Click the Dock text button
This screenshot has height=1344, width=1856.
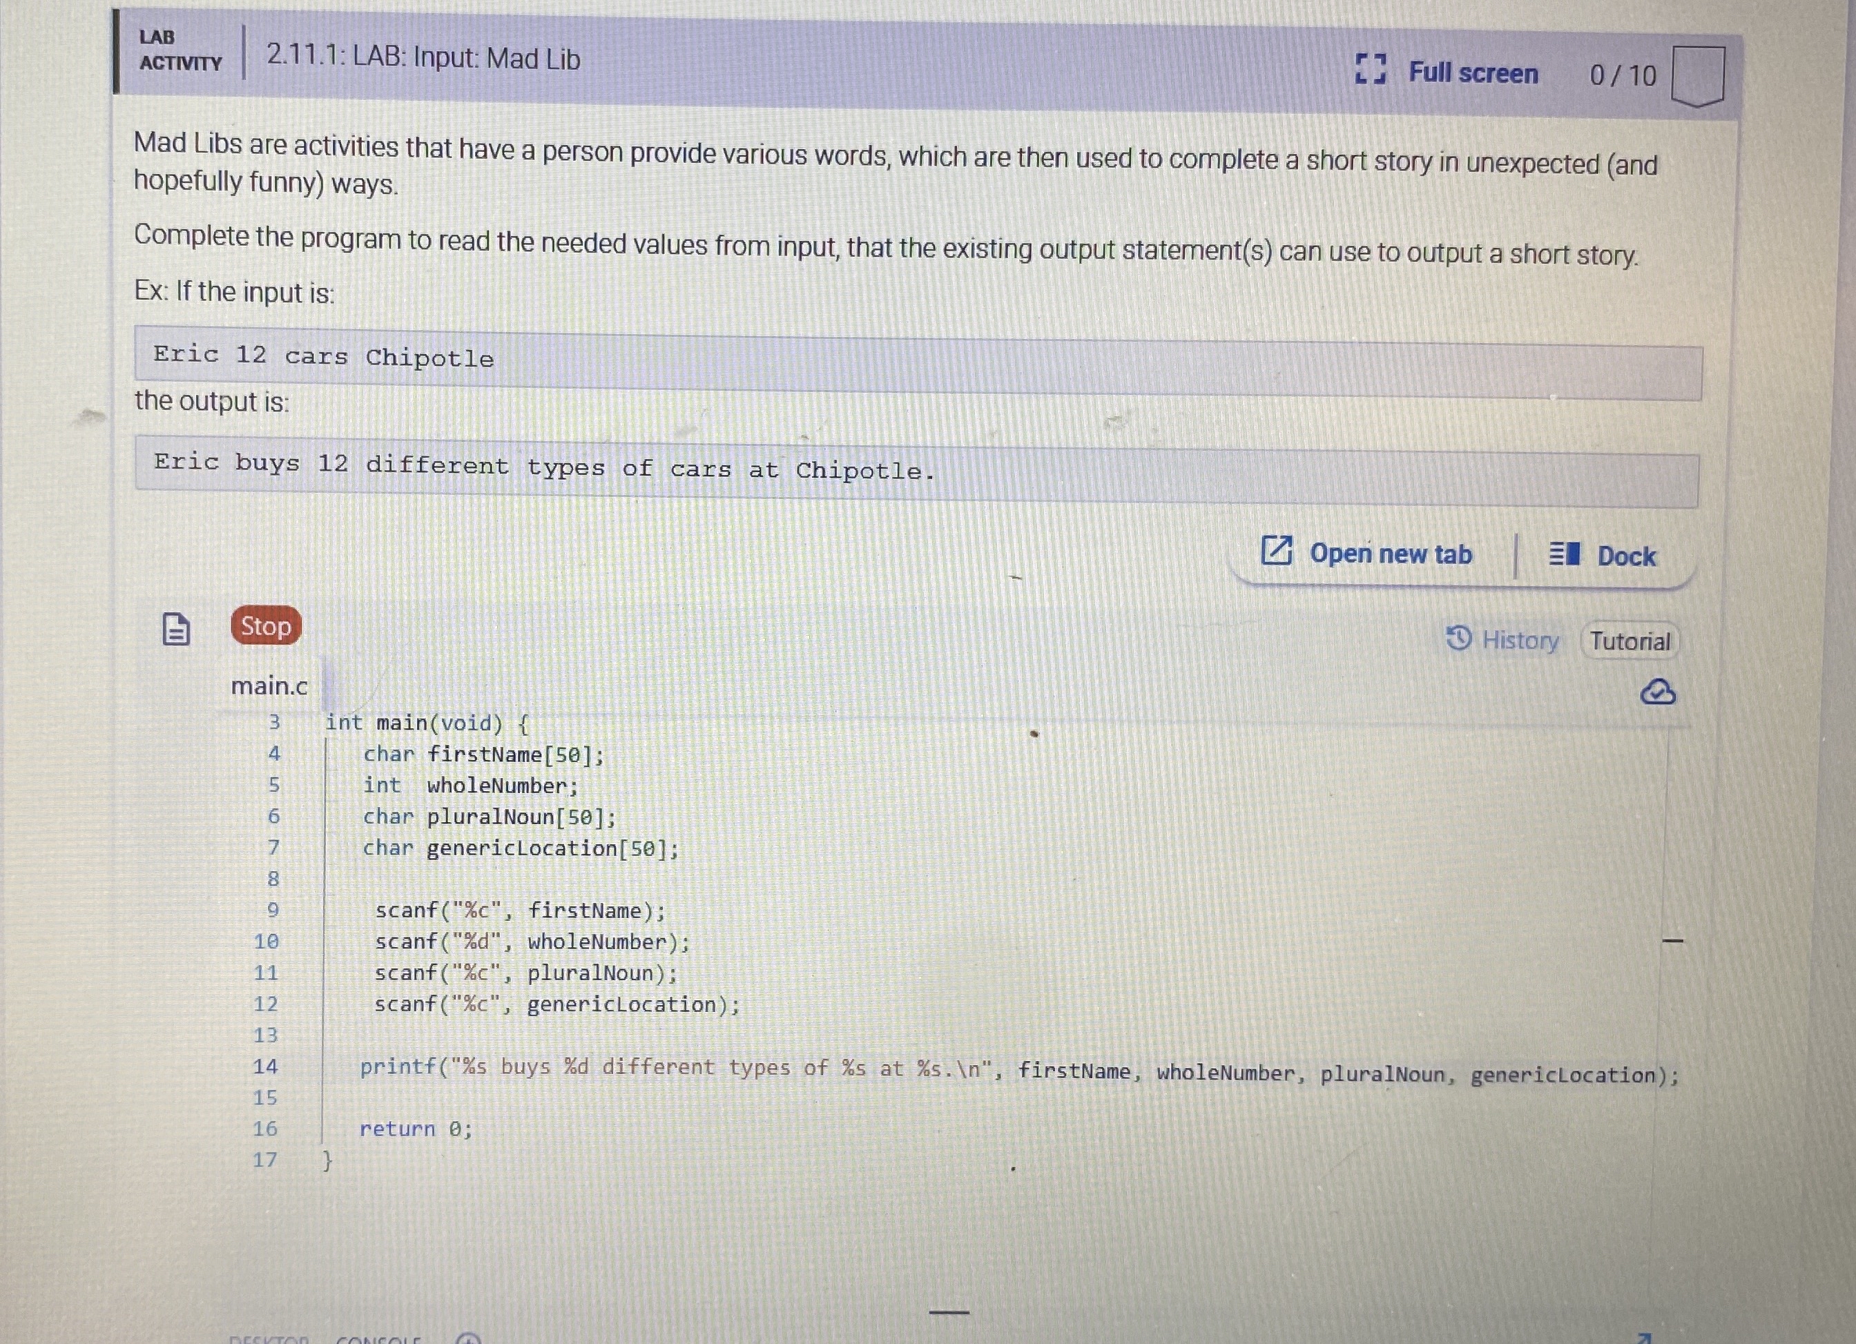(1625, 556)
